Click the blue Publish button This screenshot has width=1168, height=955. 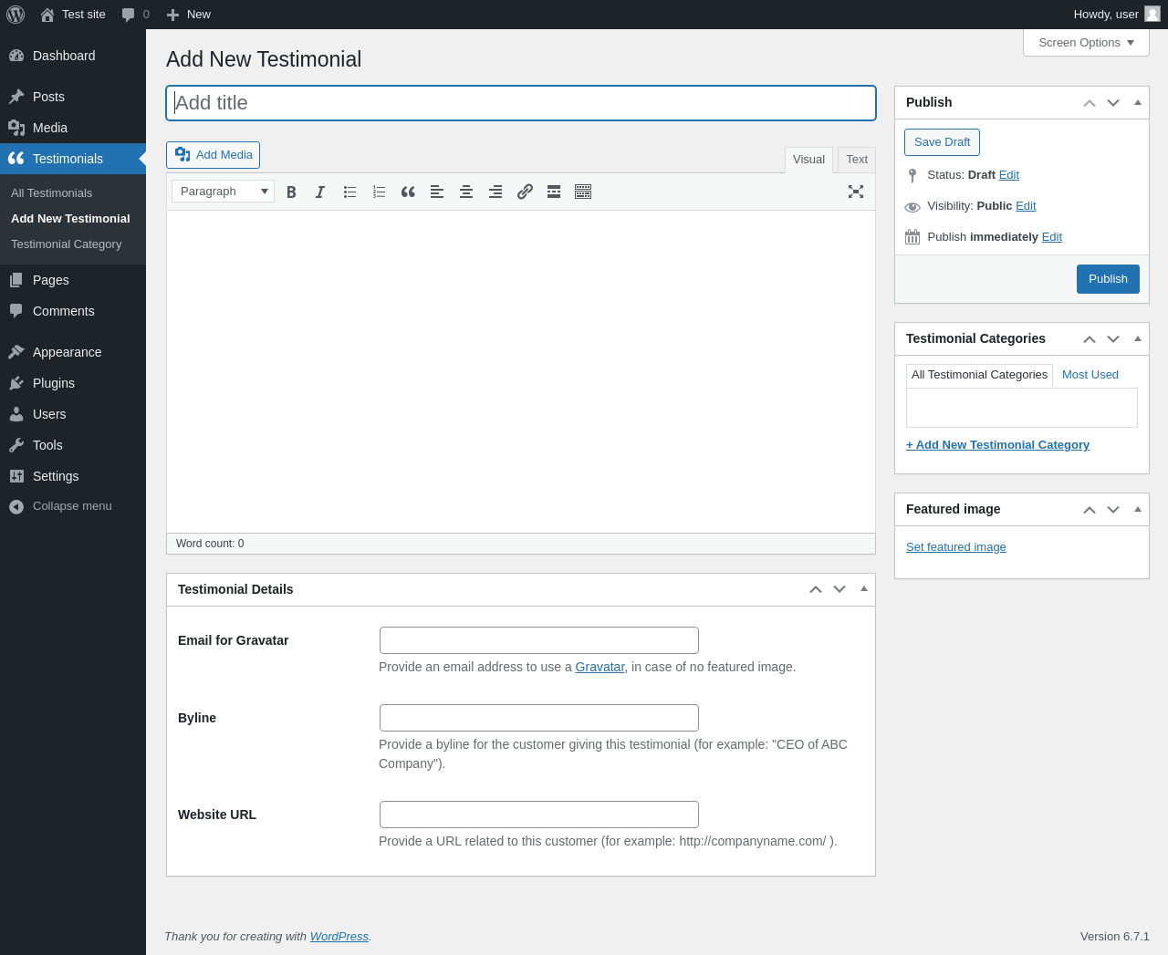coord(1108,279)
